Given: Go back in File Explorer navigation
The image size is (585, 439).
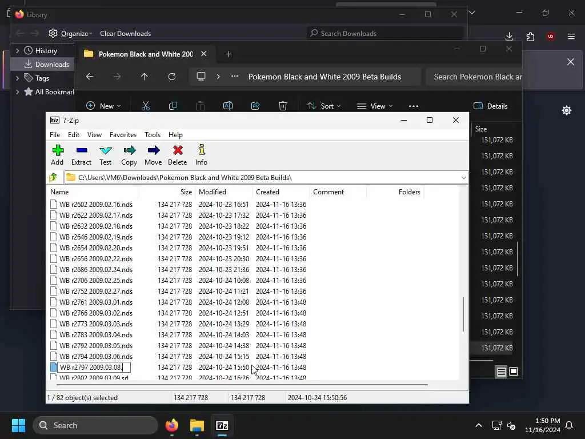Looking at the screenshot, I should point(90,77).
